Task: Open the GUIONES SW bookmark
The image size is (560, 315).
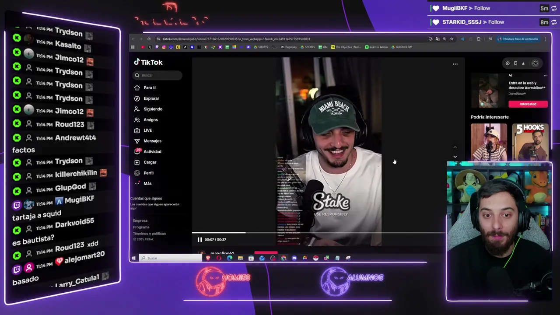Action: pyautogui.click(x=402, y=47)
